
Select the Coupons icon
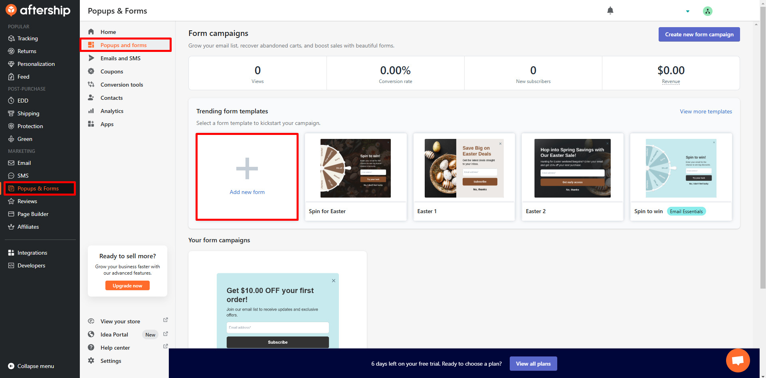pyautogui.click(x=92, y=71)
